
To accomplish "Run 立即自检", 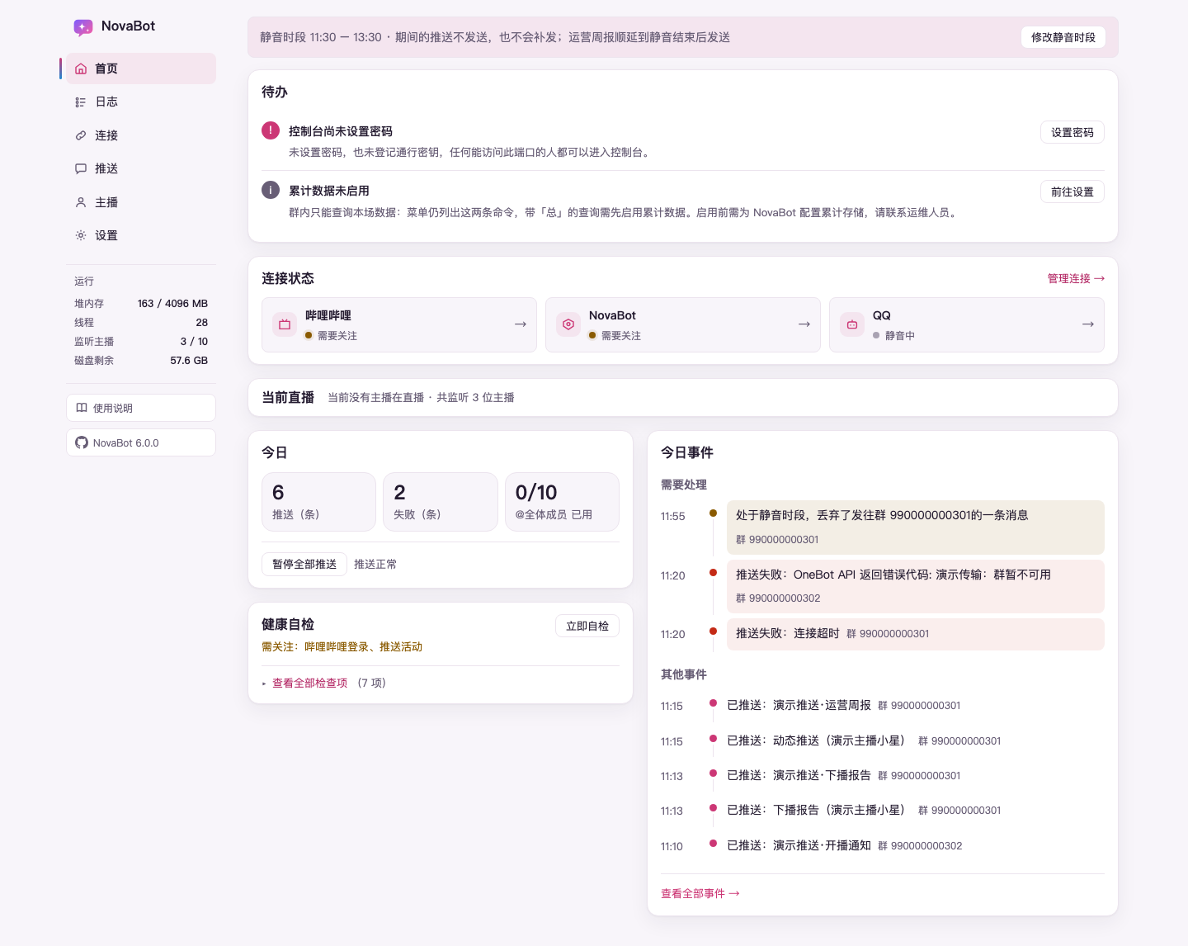I will click(587, 626).
